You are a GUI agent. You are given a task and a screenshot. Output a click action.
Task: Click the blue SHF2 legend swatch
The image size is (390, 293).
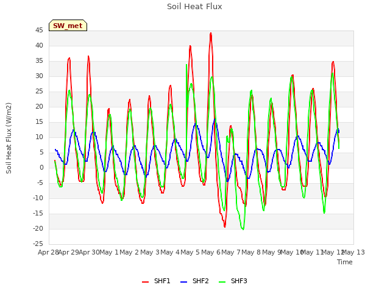tap(183, 282)
